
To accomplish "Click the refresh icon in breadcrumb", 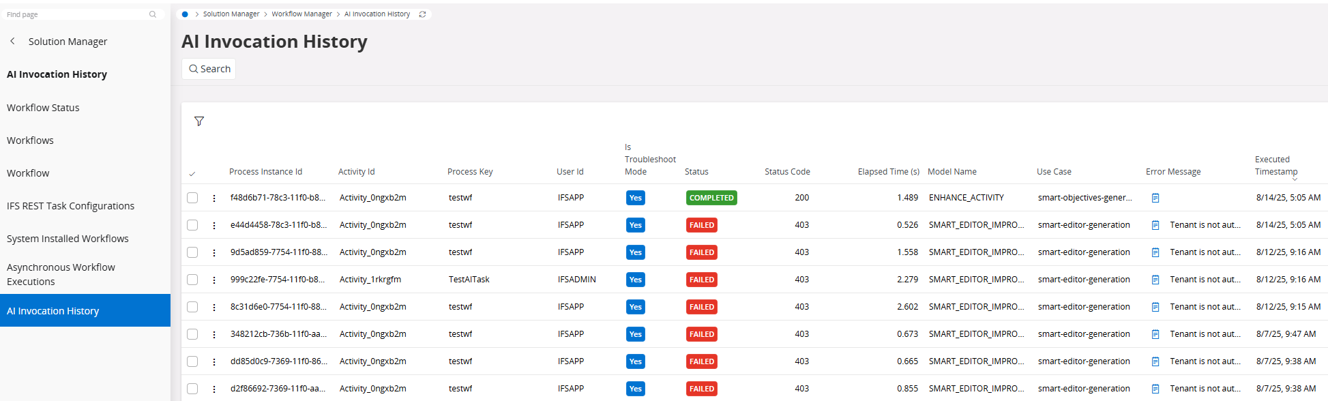I will click(x=422, y=14).
